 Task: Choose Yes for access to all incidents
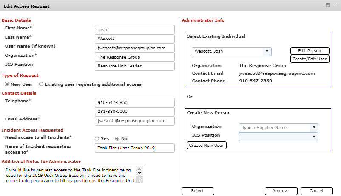(97, 139)
